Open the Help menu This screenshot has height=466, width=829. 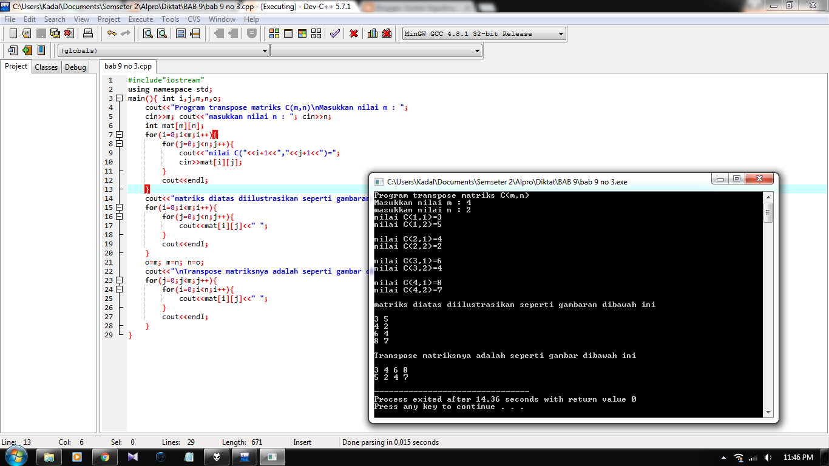pos(251,19)
